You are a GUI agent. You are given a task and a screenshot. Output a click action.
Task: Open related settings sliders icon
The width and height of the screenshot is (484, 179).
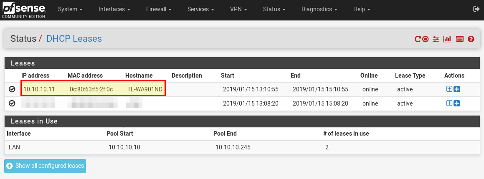[436, 39]
